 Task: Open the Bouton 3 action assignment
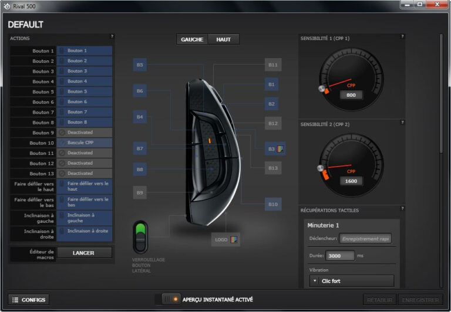coord(85,71)
